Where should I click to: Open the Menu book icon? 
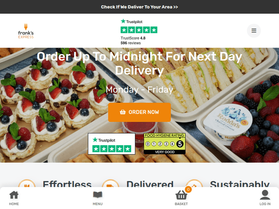(x=97, y=195)
